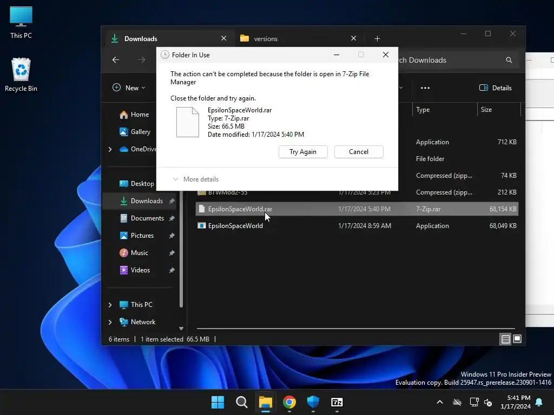
Task: Click the pin icon next to Documents
Action: pyautogui.click(x=172, y=218)
